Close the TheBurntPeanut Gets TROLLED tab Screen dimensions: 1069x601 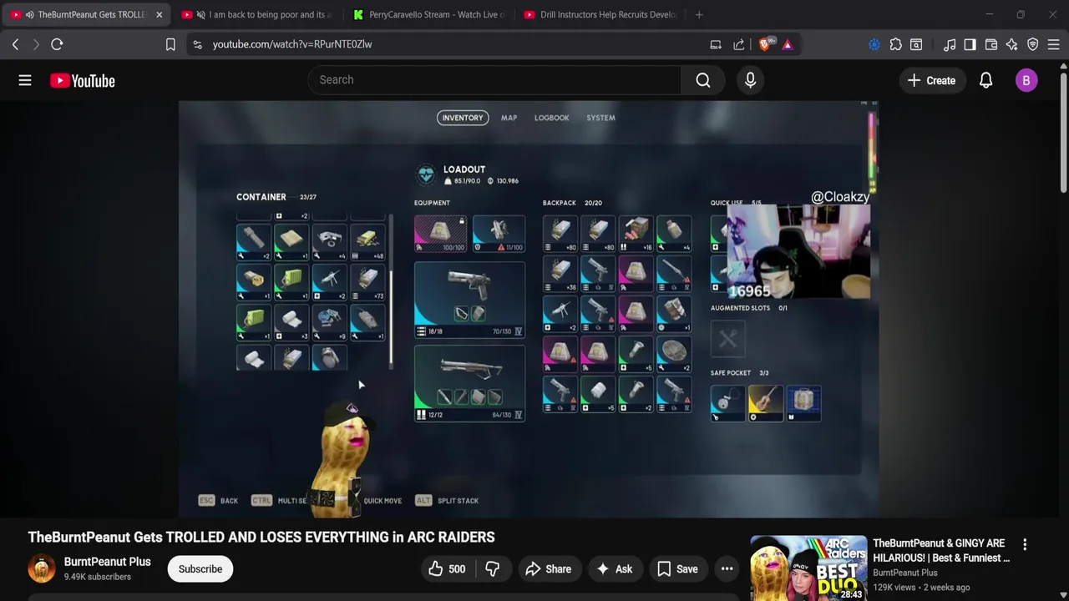(x=159, y=14)
